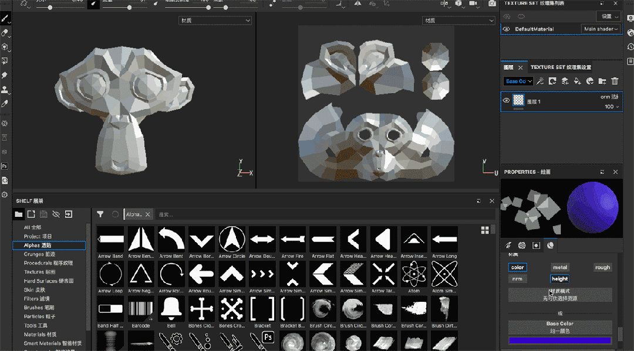Click the 材质模式 material mode button

(560, 295)
